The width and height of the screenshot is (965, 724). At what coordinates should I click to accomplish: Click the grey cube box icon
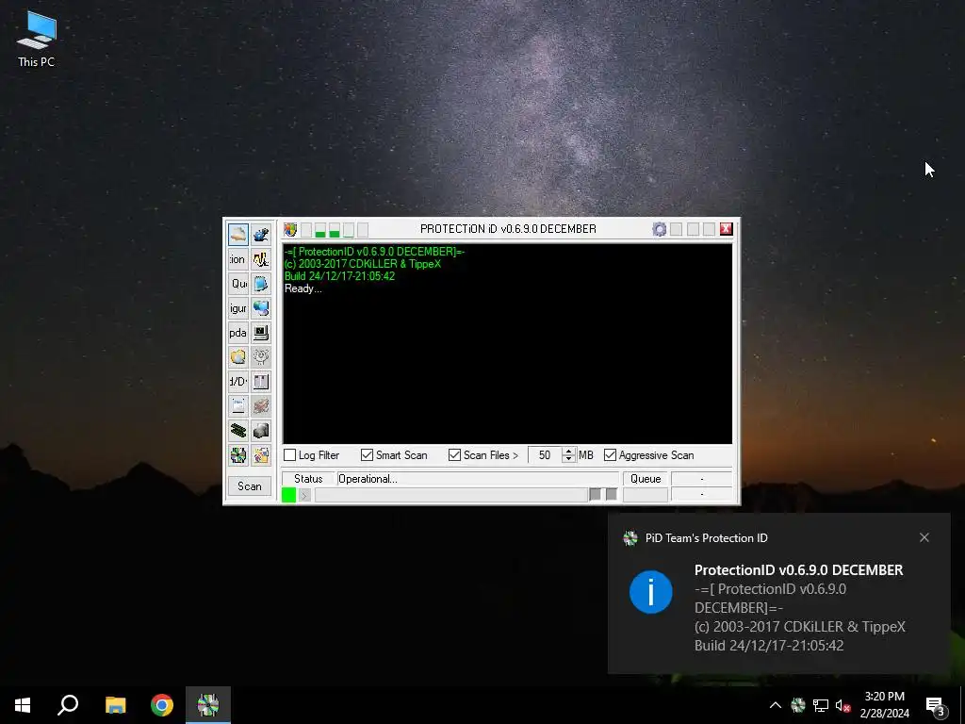261,430
